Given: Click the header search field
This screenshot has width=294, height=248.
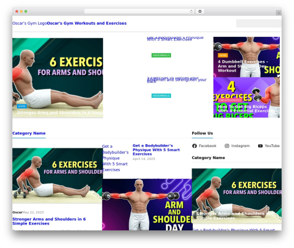Looking at the screenshot, I should pos(259,23).
